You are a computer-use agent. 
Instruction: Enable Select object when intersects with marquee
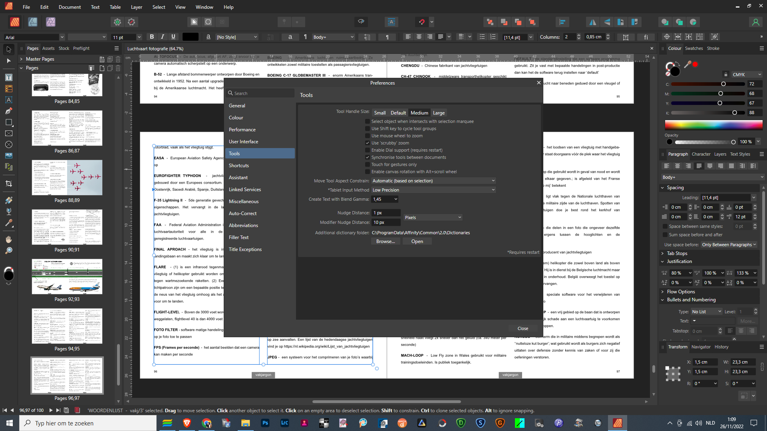click(368, 121)
